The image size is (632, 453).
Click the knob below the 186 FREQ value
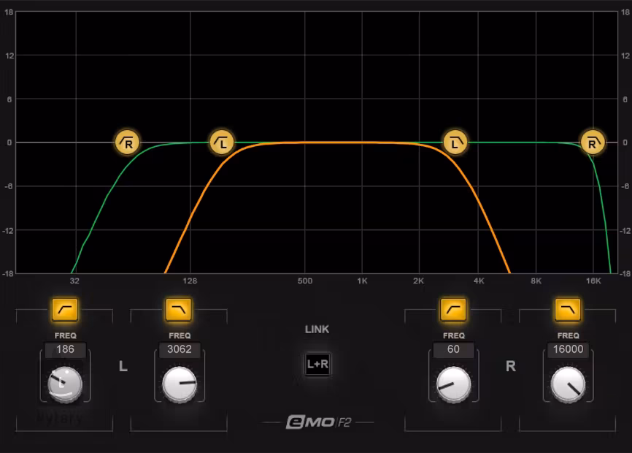(65, 384)
